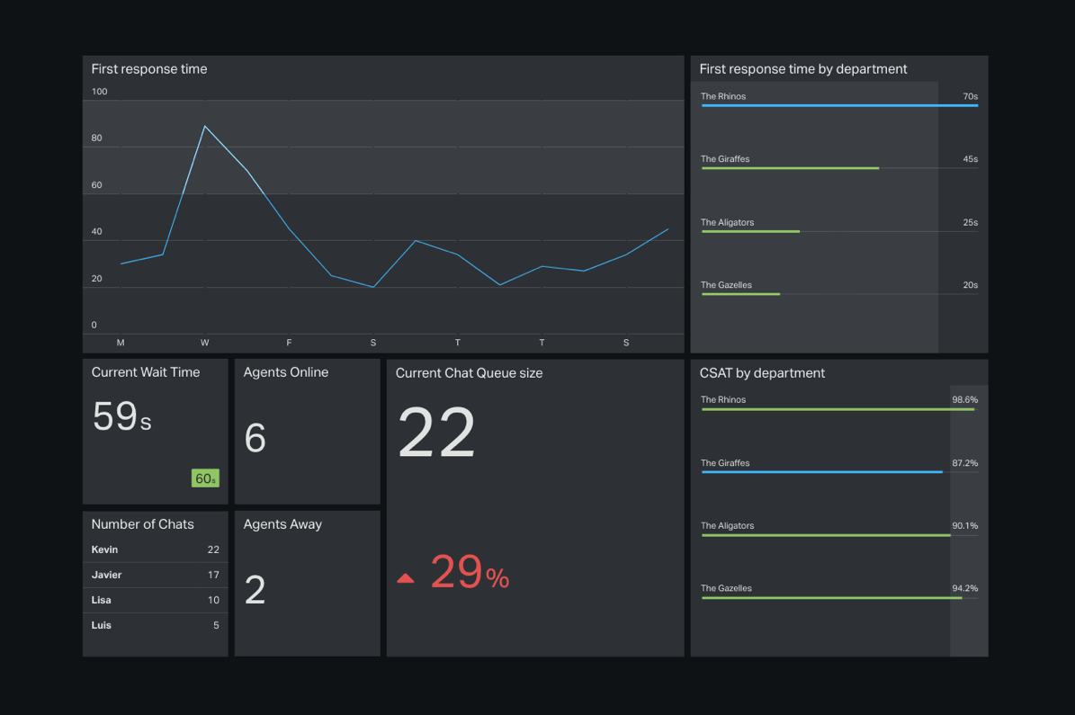This screenshot has width=1075, height=715.
Task: Click the 'Current Wait Time' heading
Action: coord(146,372)
